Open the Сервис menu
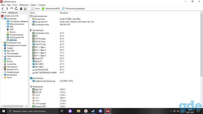Image resolution: width=203 pixels, height=114 pixels. pyautogui.click(x=33, y=5)
